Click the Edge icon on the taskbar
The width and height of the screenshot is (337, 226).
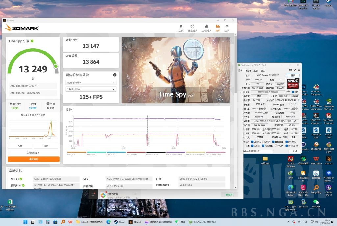click(109, 222)
